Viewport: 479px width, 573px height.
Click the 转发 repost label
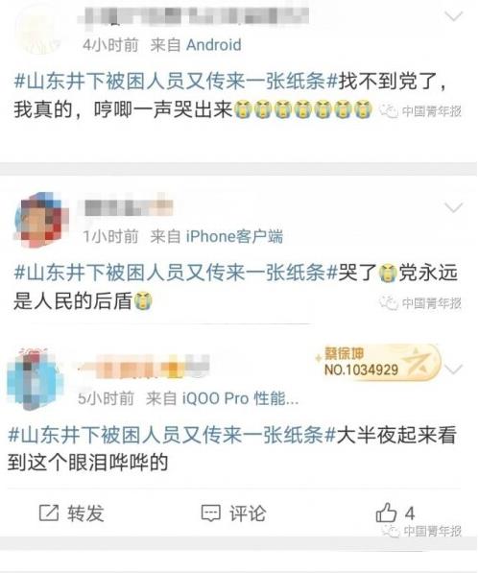pyautogui.click(x=85, y=513)
